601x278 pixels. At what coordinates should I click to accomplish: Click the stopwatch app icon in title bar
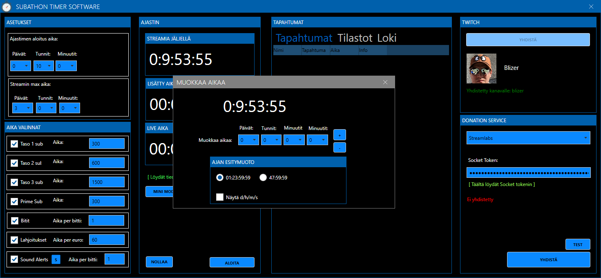click(6, 7)
